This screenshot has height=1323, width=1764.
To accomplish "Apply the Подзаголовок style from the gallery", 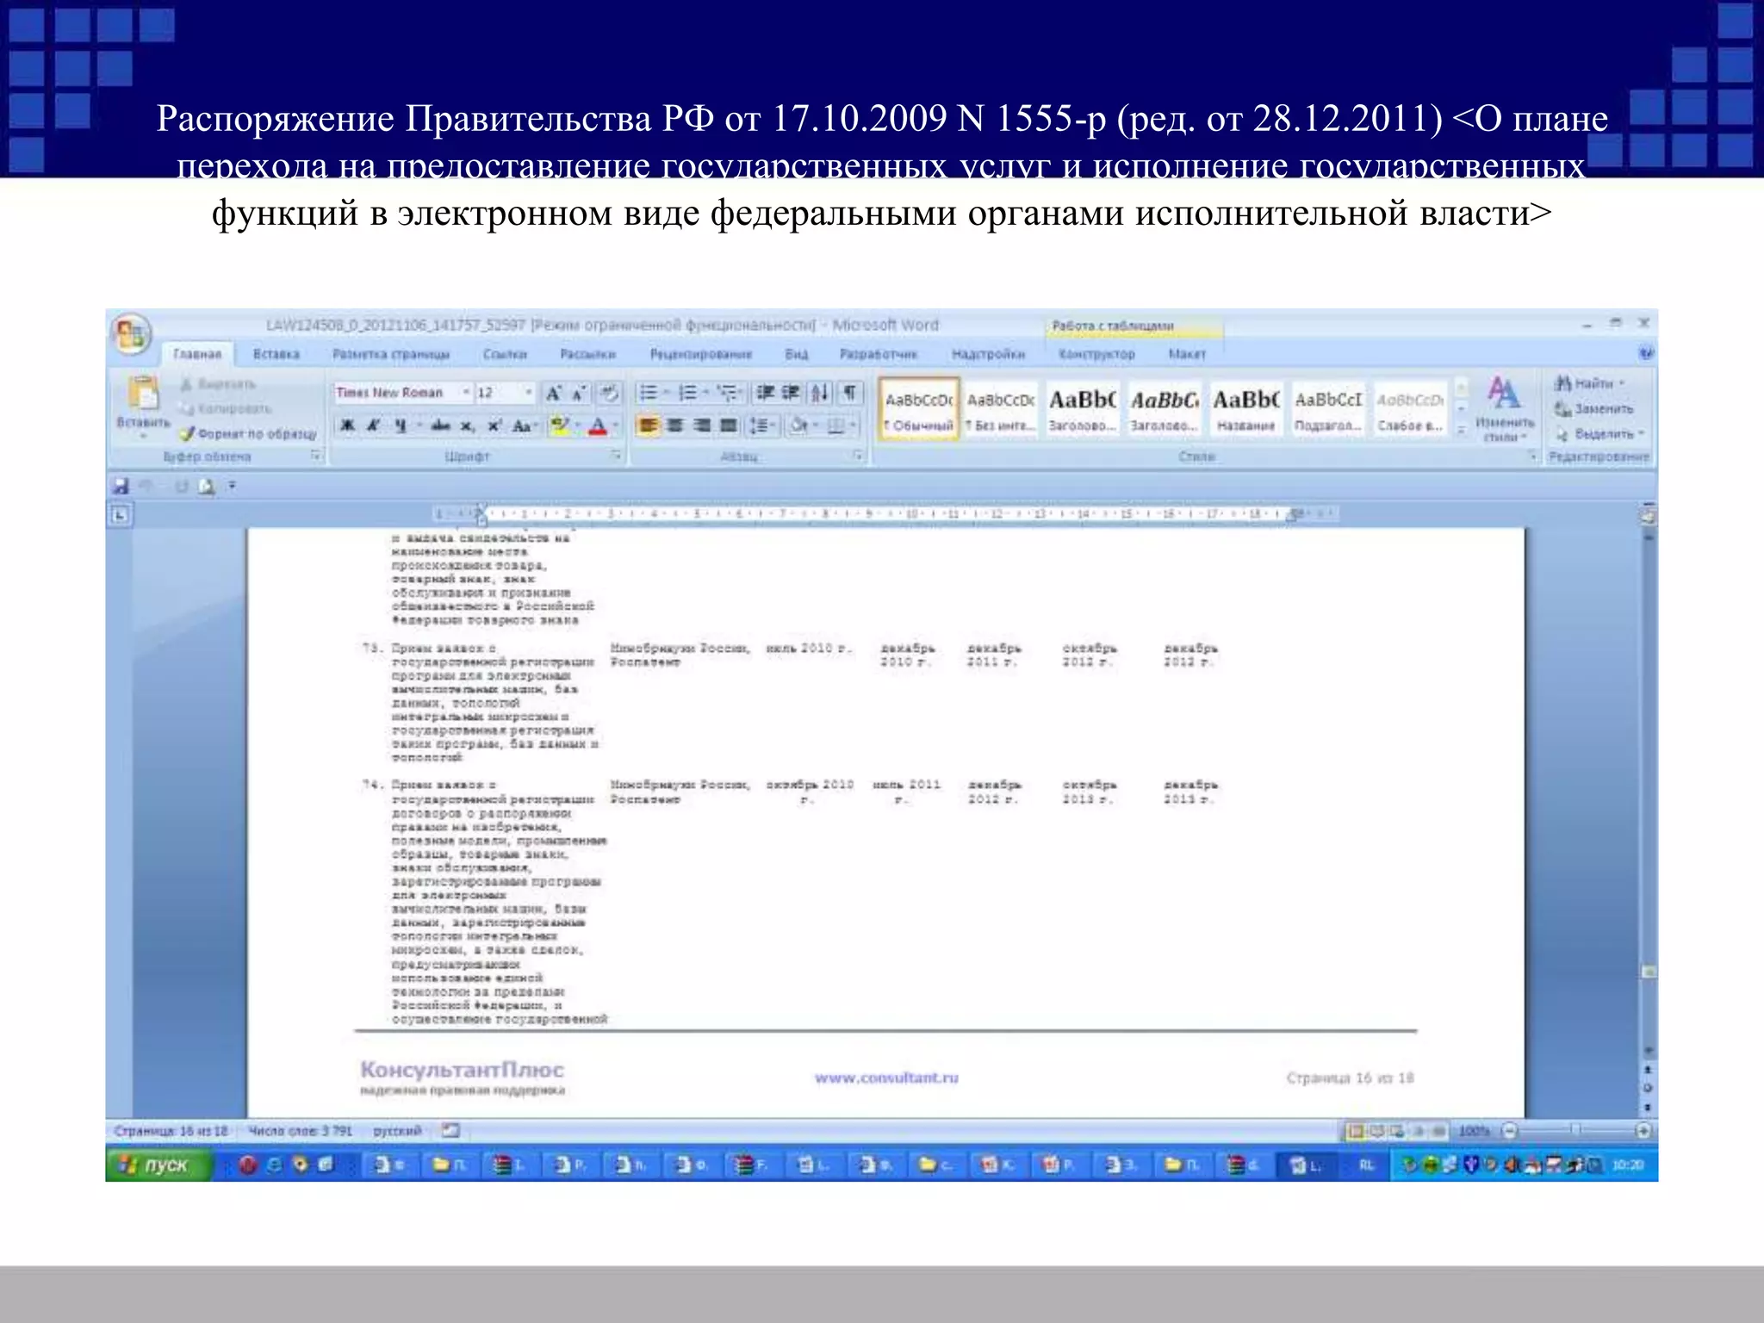I will [1328, 410].
